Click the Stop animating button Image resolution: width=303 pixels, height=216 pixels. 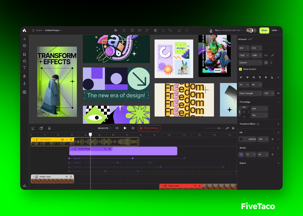coord(149,128)
